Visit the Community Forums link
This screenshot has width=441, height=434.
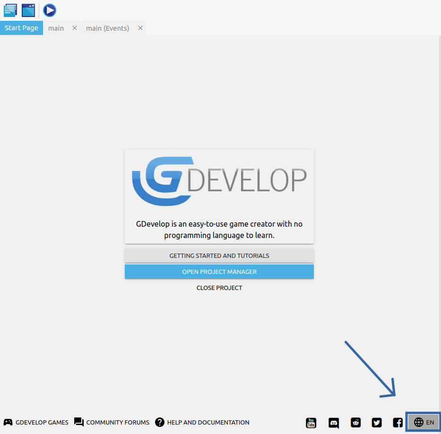coord(112,422)
